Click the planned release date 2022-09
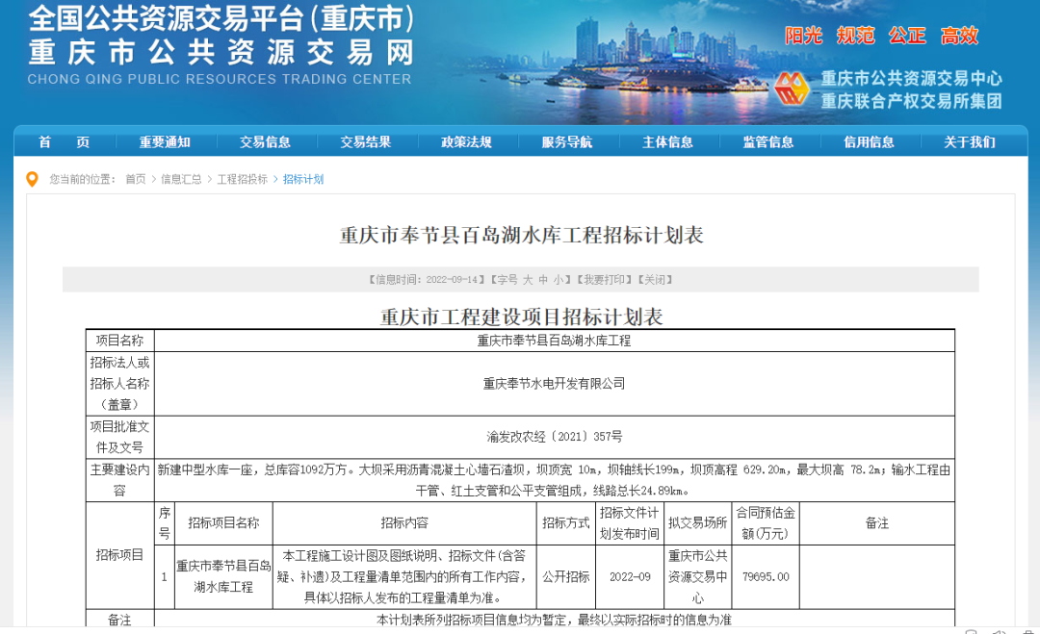1040x634 pixels. [x=630, y=577]
